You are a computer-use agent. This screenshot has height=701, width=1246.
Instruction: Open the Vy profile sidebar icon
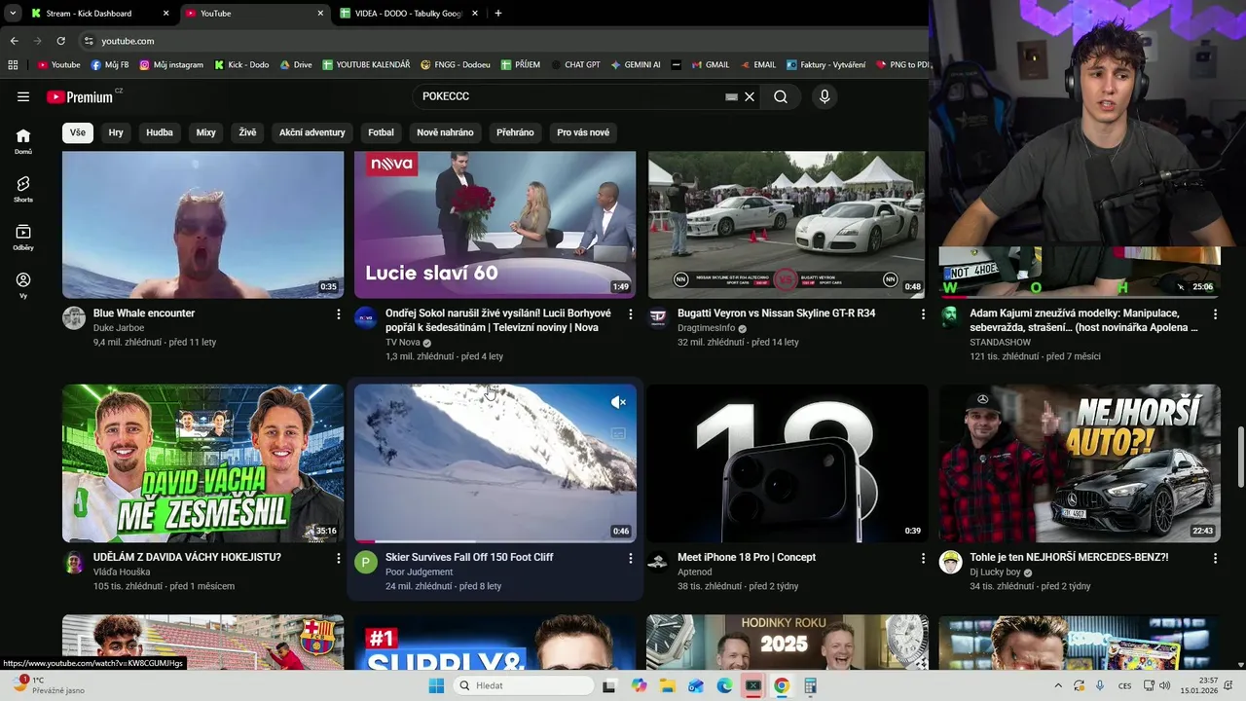click(x=23, y=285)
